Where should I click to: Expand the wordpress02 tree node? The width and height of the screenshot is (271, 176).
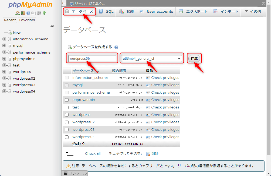pos(4,78)
